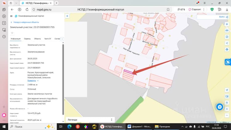Collapse side panel with double-arrow button
231x130 pixels.
67,16
